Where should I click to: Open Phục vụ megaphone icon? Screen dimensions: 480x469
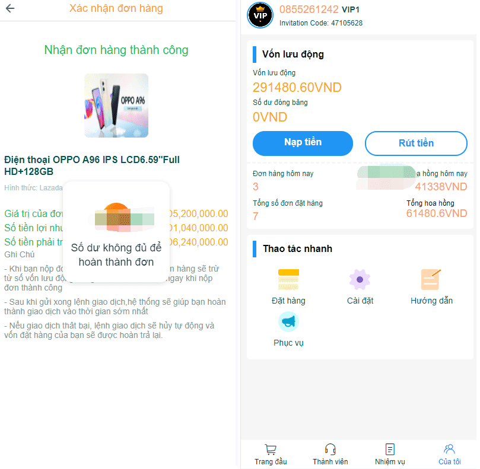[288, 321]
